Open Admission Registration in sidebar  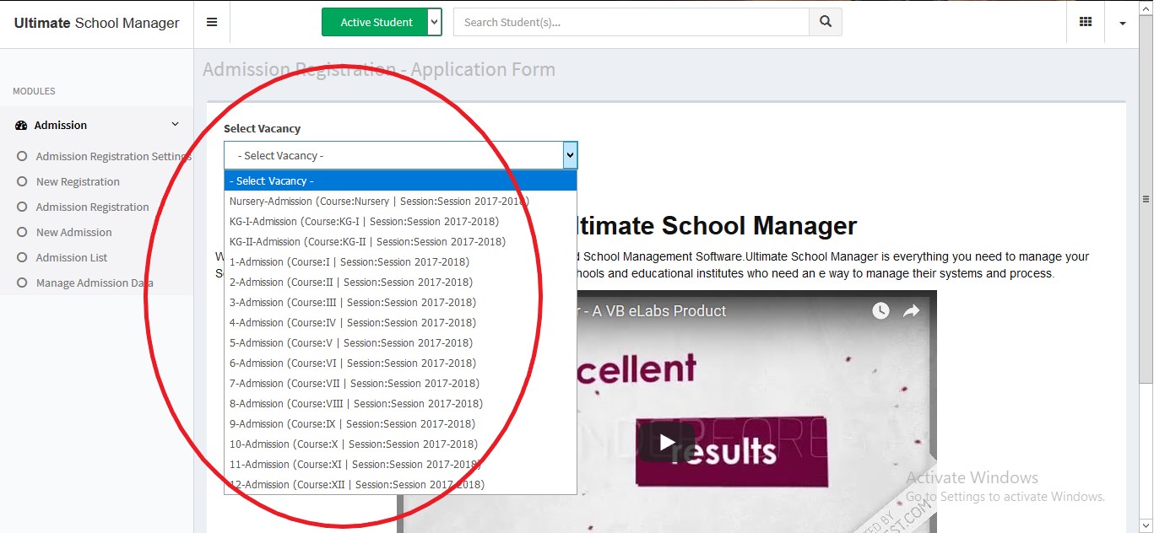[92, 207]
